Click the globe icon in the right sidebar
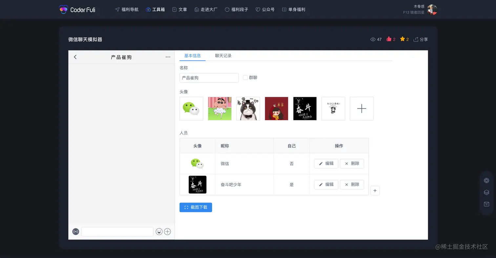The height and width of the screenshot is (258, 496). click(x=486, y=180)
